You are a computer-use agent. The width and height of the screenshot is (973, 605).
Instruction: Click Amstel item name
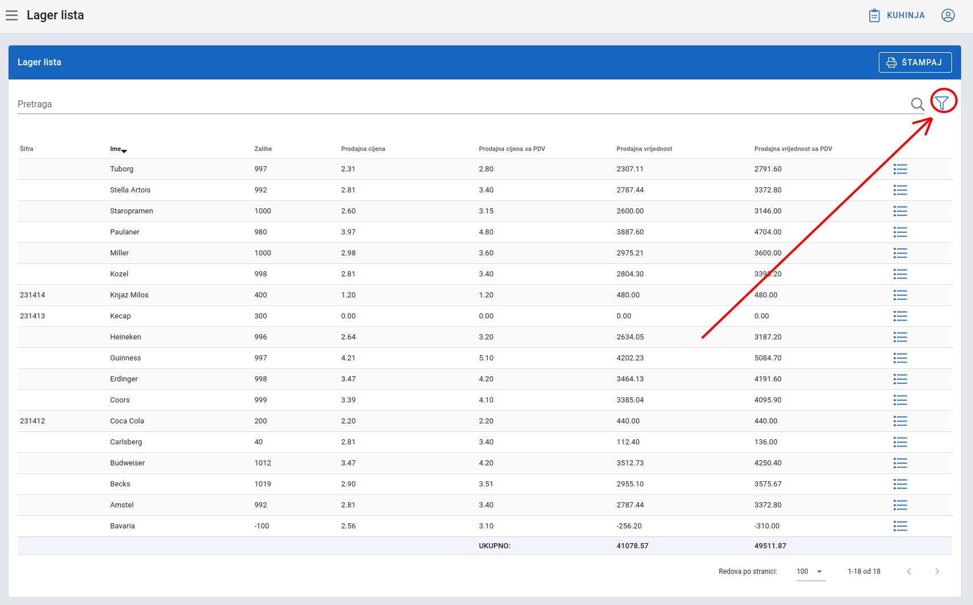point(122,505)
